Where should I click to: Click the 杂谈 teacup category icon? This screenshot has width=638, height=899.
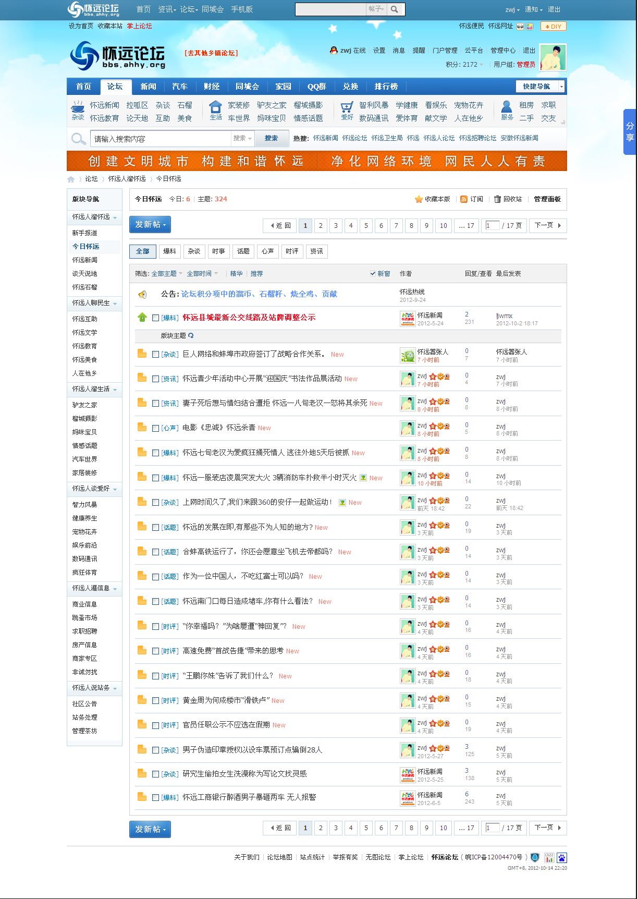78,107
